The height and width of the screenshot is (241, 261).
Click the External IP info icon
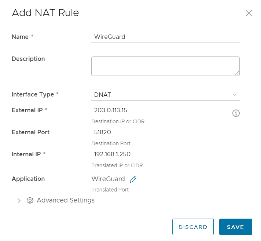point(236,113)
